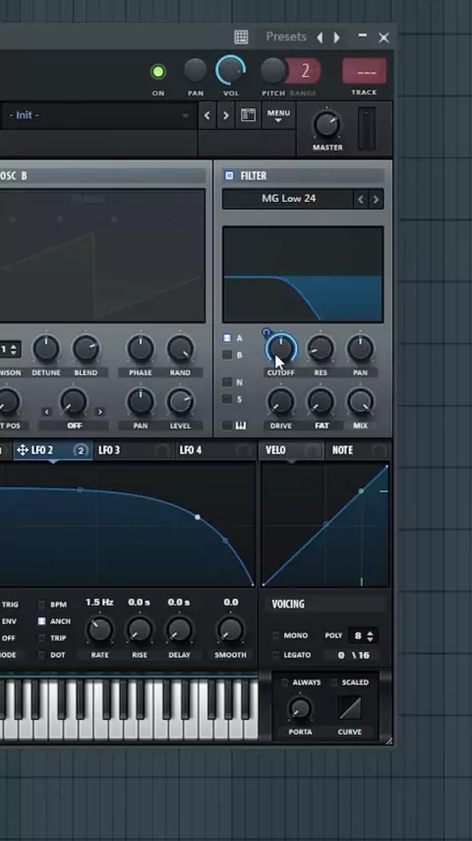Image resolution: width=472 pixels, height=841 pixels.
Task: Switch to the LFO 4 tab
Action: (214, 450)
